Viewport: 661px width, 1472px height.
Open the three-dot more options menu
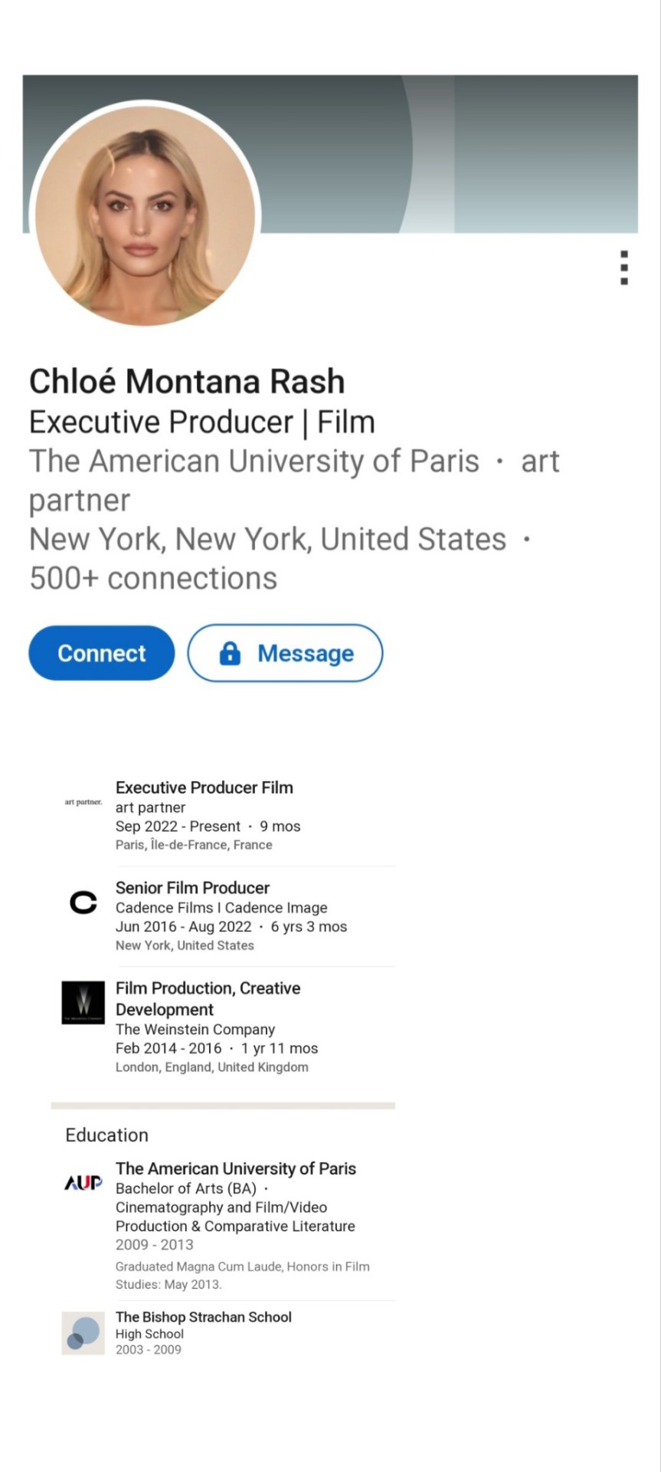[624, 268]
